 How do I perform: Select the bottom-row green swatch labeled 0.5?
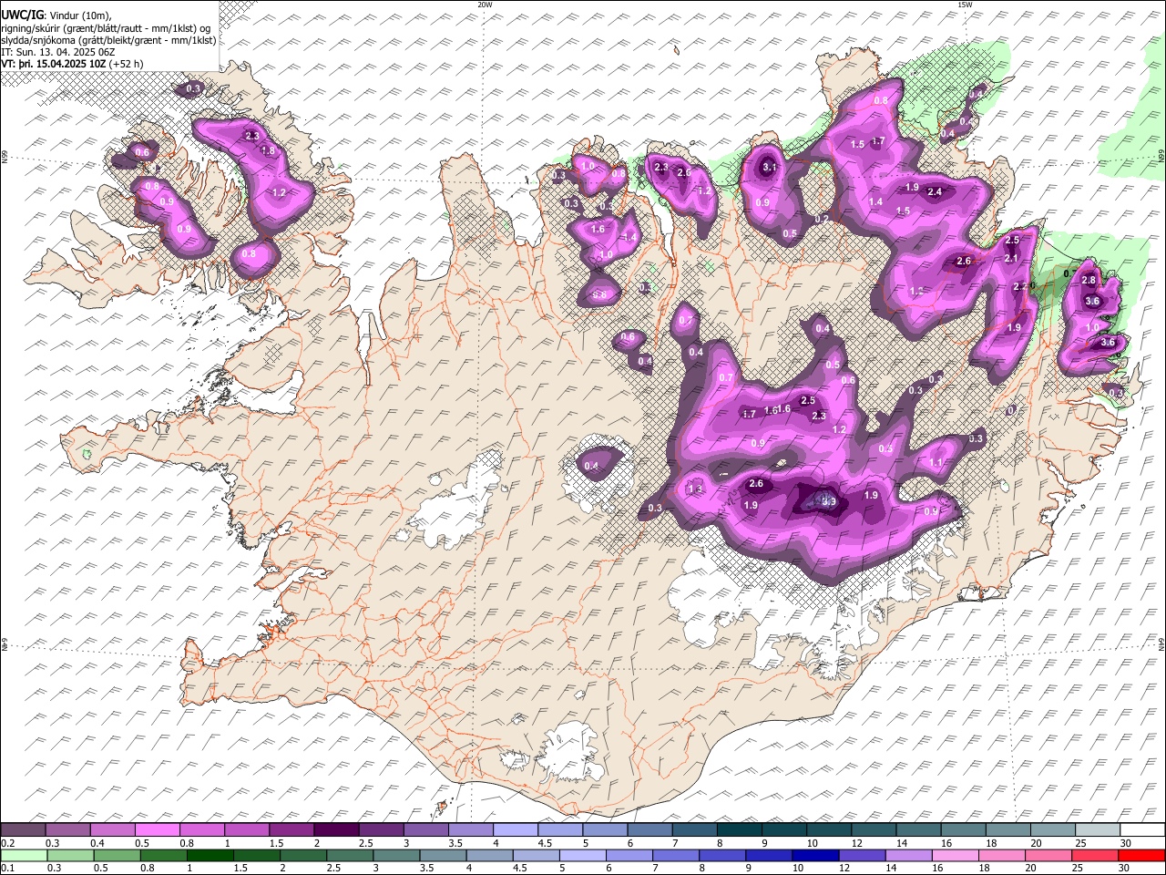point(118,856)
